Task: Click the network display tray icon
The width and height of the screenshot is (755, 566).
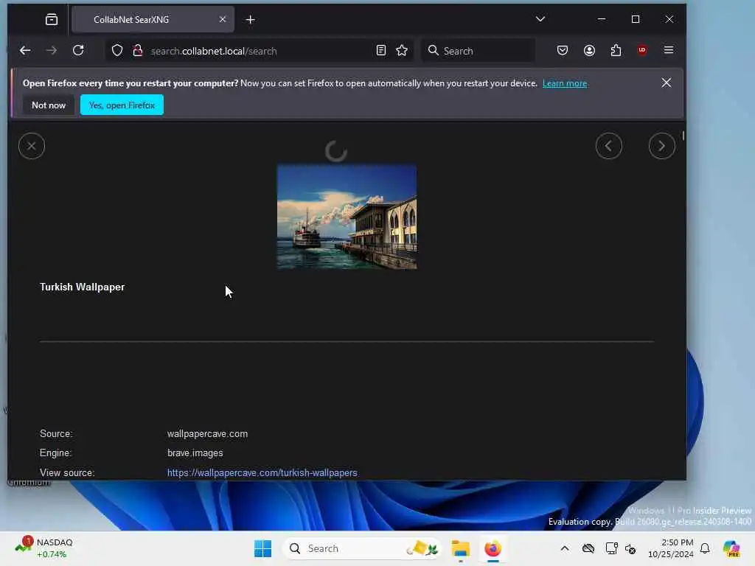Action: pos(611,548)
